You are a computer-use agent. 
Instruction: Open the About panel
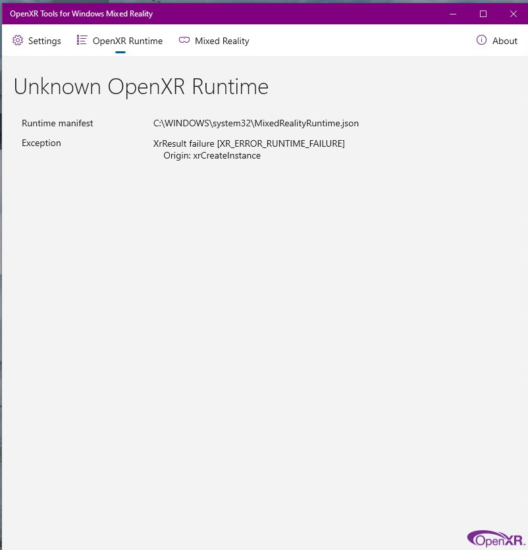click(x=504, y=40)
